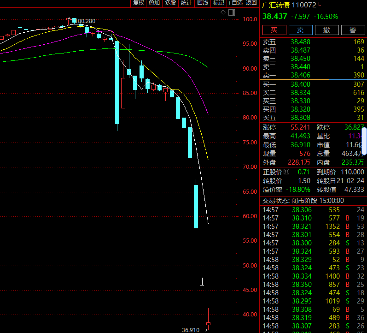The image size is (367, 333).
Task: Click the 36.910 low price label on chart
Action: click(x=191, y=330)
